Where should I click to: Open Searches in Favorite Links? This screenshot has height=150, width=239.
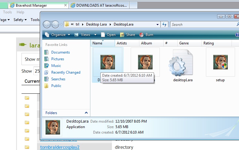[x=58, y=79]
